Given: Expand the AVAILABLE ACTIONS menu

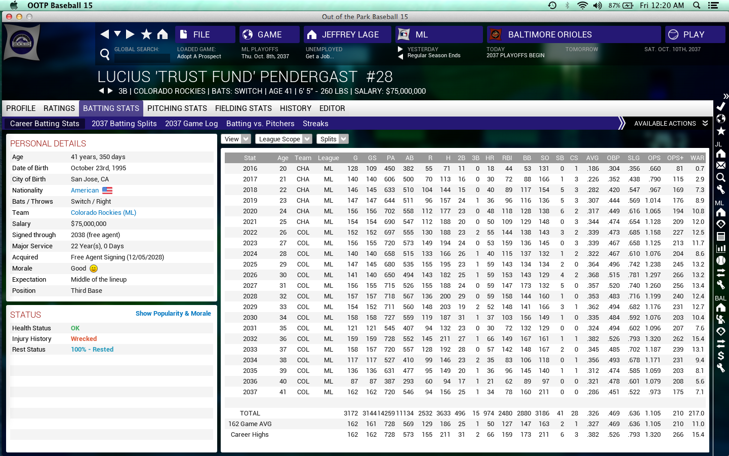Looking at the screenshot, I should [671, 124].
